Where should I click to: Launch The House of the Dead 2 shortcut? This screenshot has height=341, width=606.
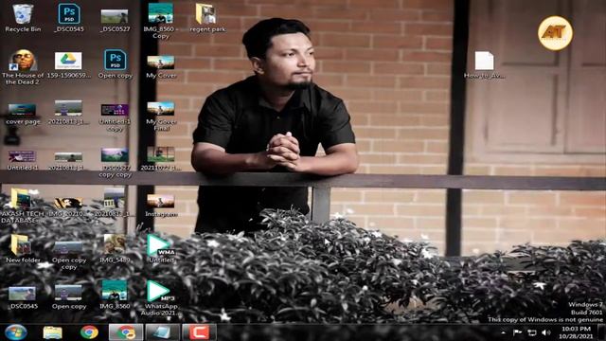coord(23,67)
